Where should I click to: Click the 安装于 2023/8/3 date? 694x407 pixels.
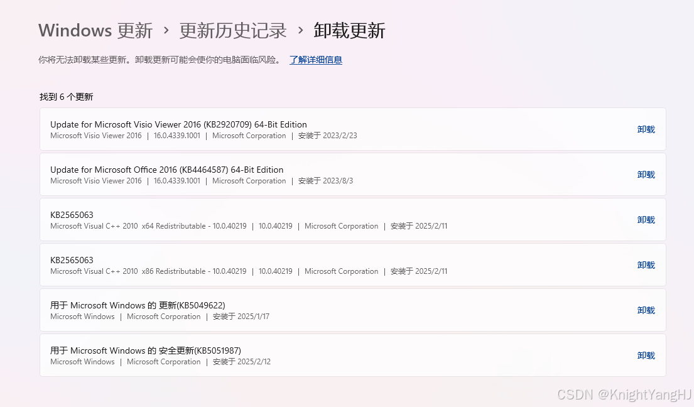[x=326, y=181]
